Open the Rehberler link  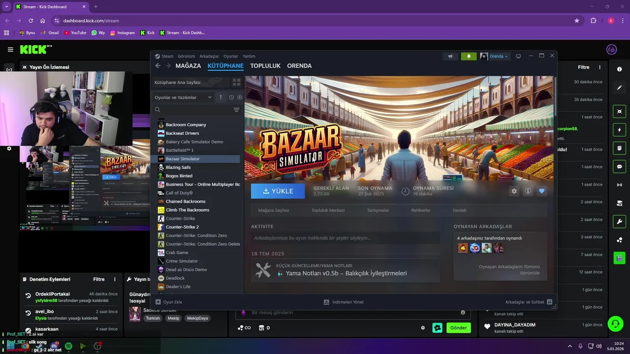[421, 210]
